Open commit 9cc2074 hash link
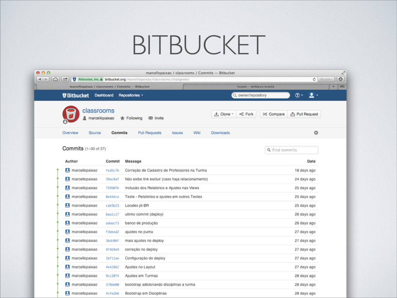The height and width of the screenshot is (298, 397). click(x=112, y=276)
